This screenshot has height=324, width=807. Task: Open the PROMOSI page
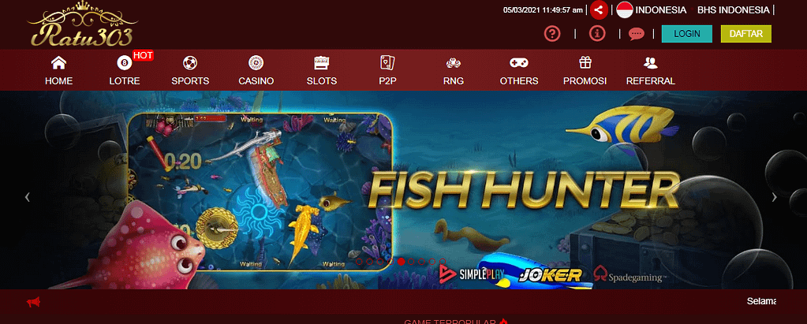point(585,71)
